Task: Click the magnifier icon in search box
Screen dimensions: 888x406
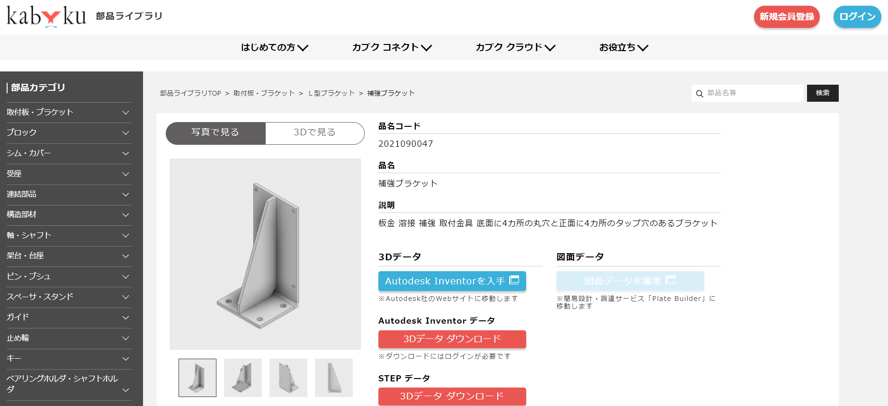Action: tap(699, 94)
